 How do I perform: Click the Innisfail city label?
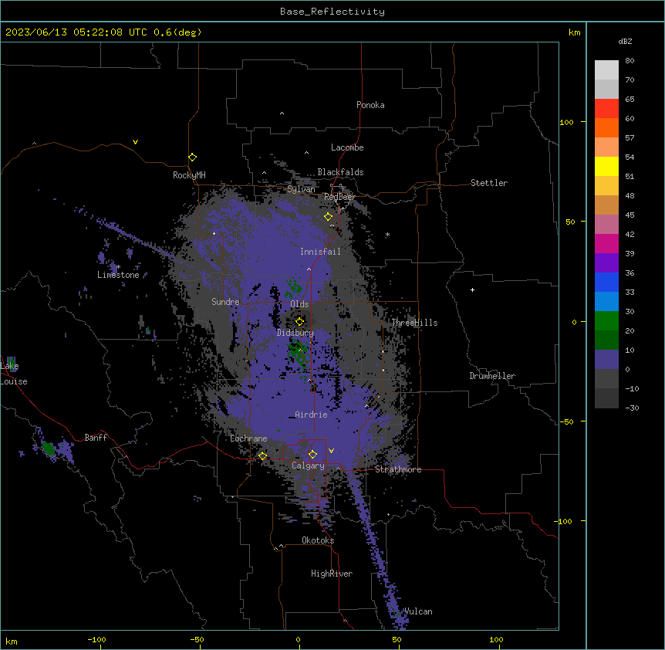click(320, 252)
